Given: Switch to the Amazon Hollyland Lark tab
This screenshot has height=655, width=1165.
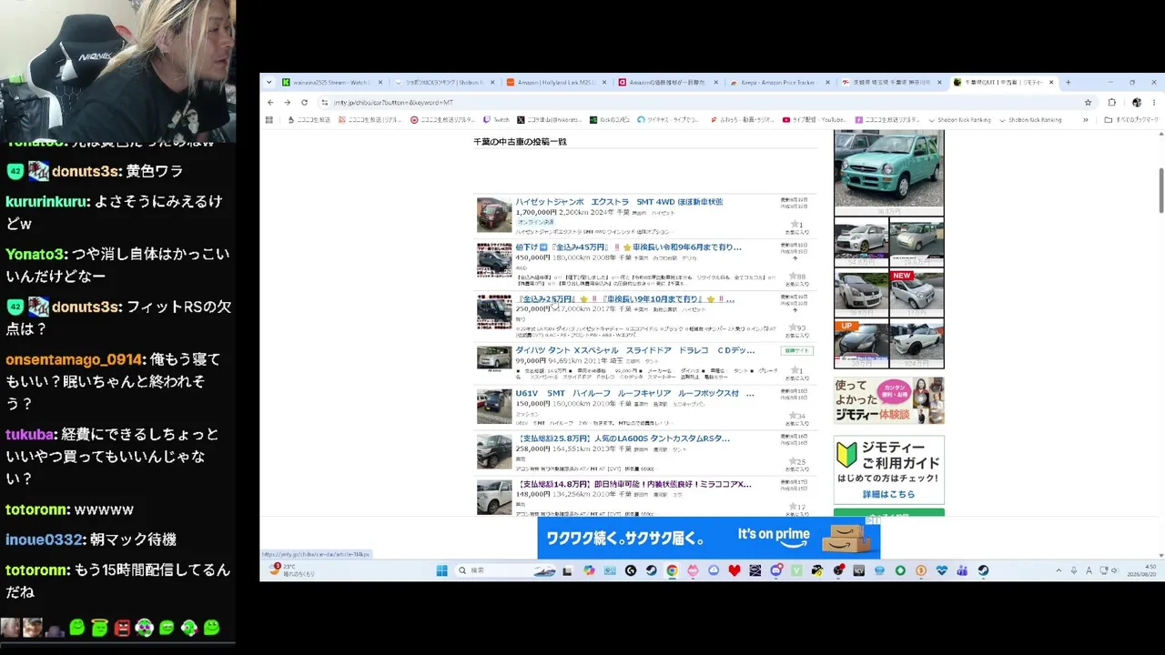Looking at the screenshot, I should coord(556,82).
